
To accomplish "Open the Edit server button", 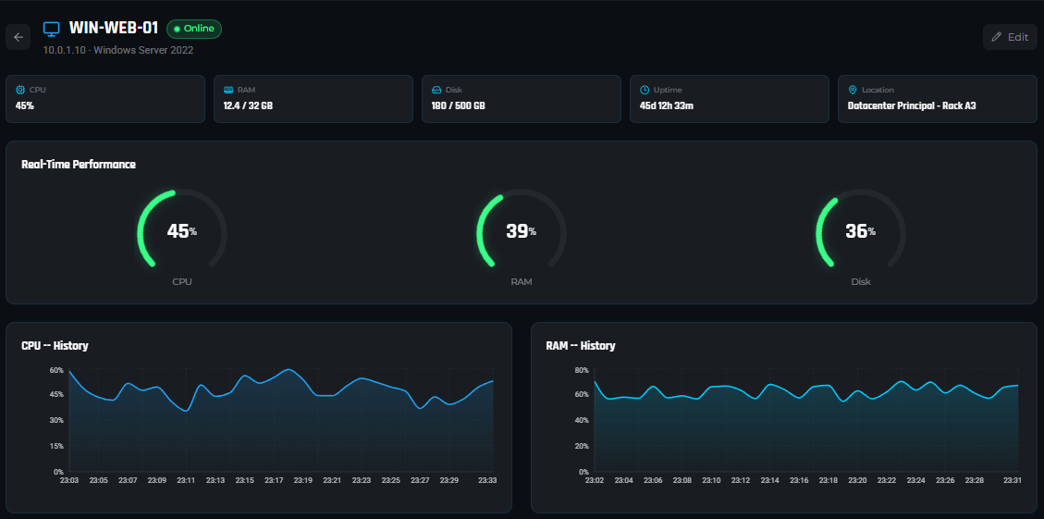I will tap(1010, 37).
